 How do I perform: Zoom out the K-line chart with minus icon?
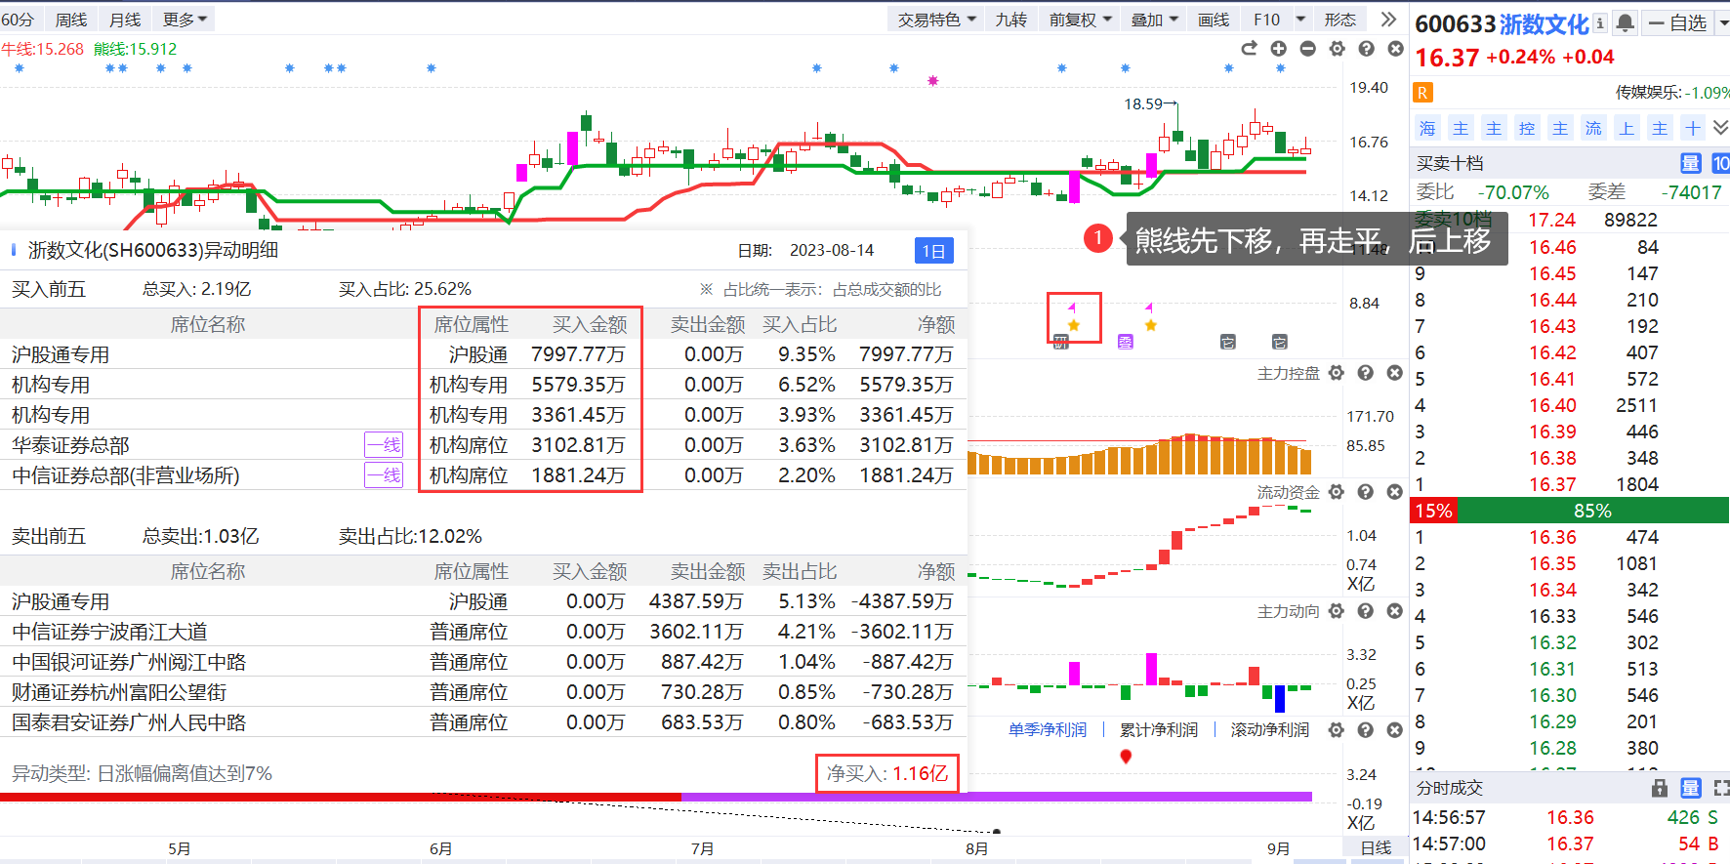(x=1307, y=48)
